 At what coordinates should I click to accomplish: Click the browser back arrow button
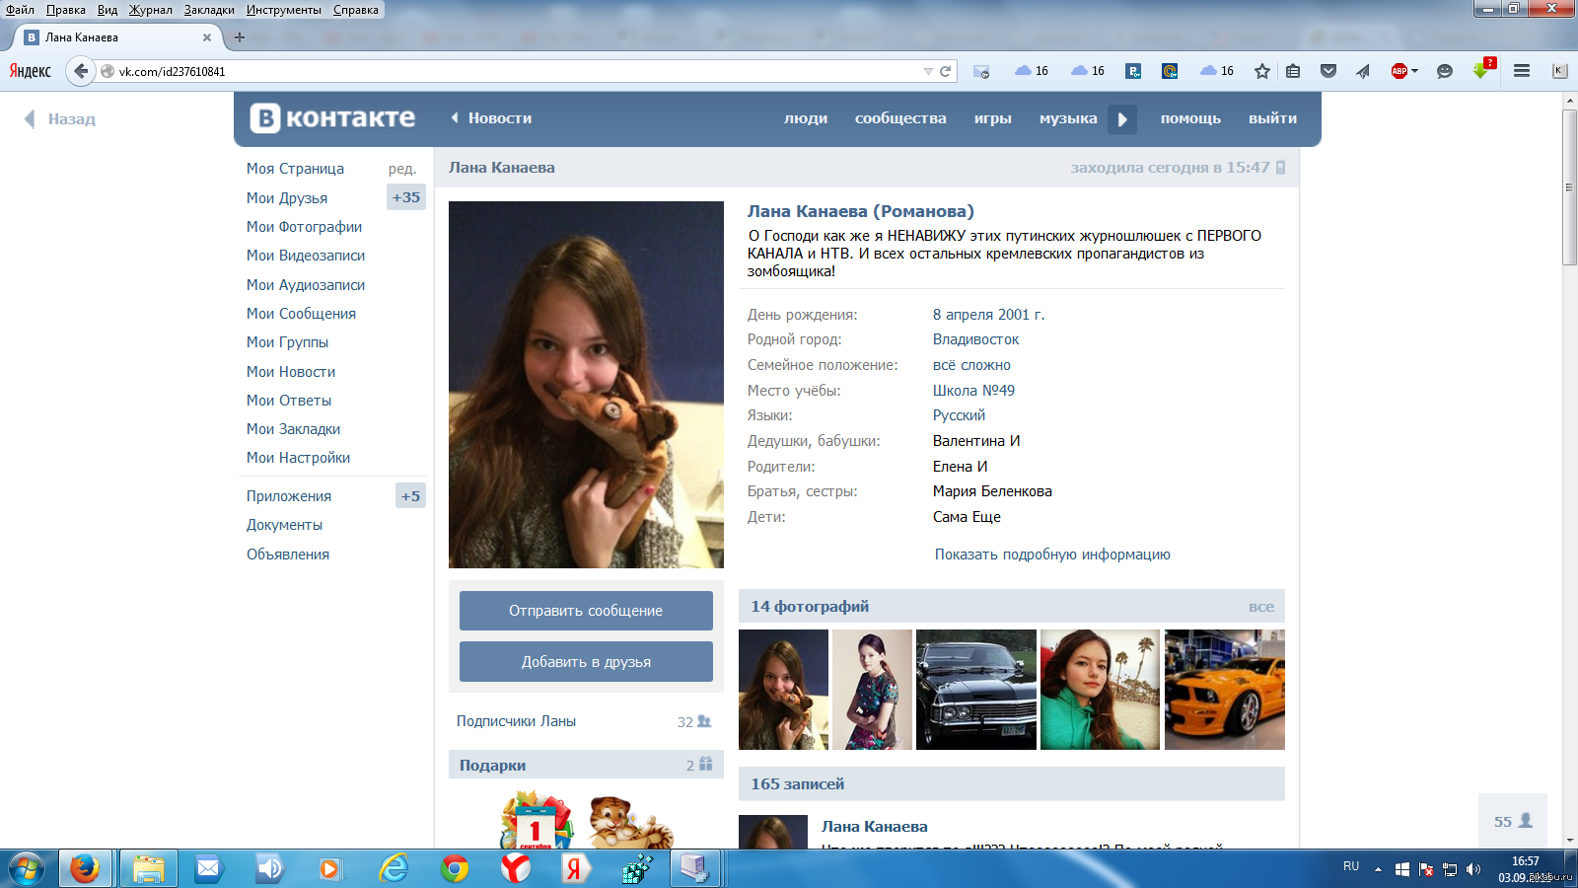[x=81, y=71]
